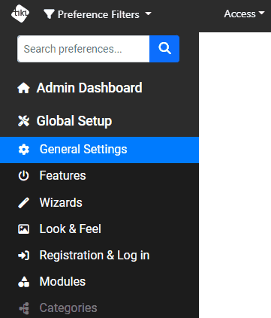Click the Categories hierarchy icon
271x318 pixels.
point(24,308)
